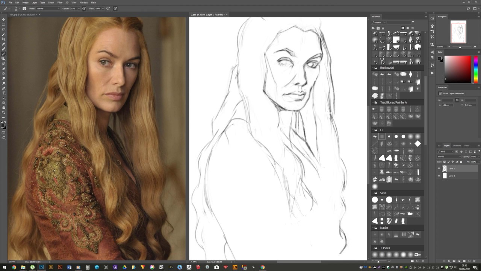This screenshot has width=481, height=271.
Task: Delete the selected layer
Action: click(x=474, y=261)
